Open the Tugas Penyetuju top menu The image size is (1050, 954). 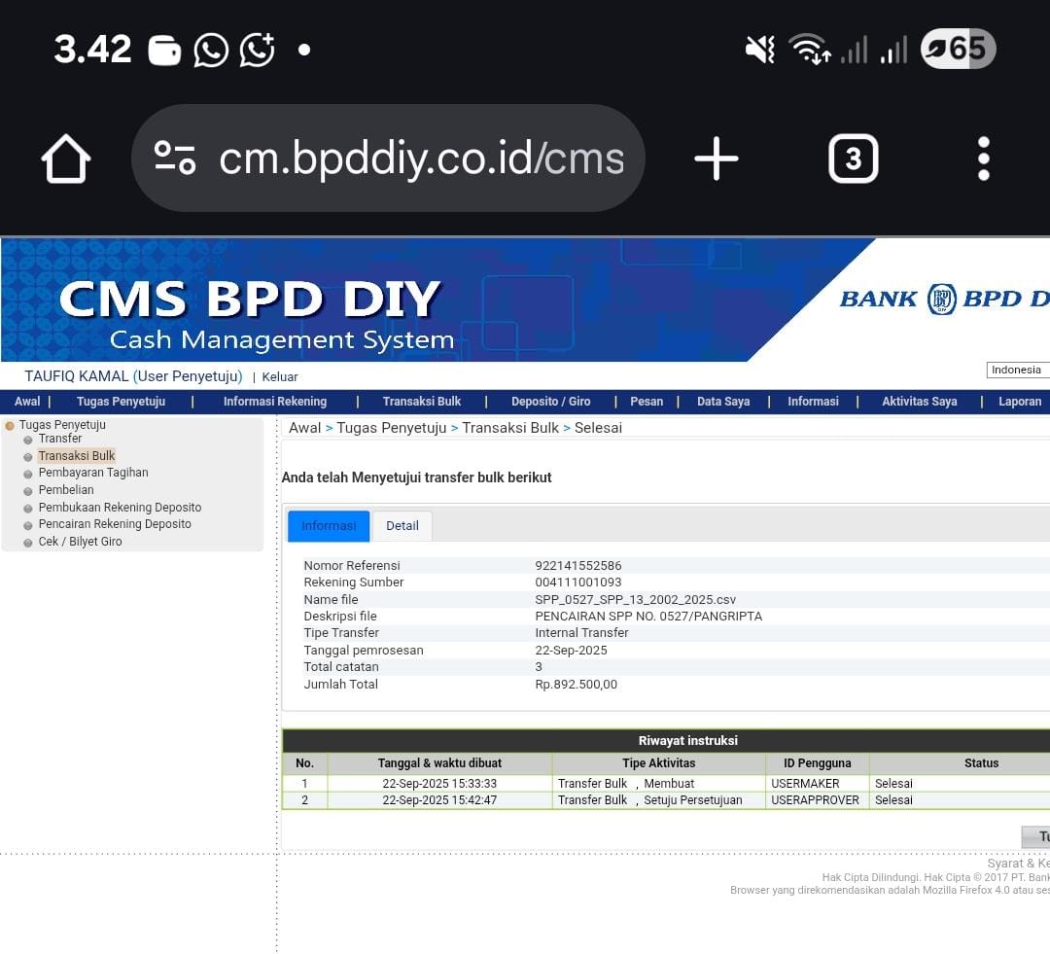[x=122, y=402]
